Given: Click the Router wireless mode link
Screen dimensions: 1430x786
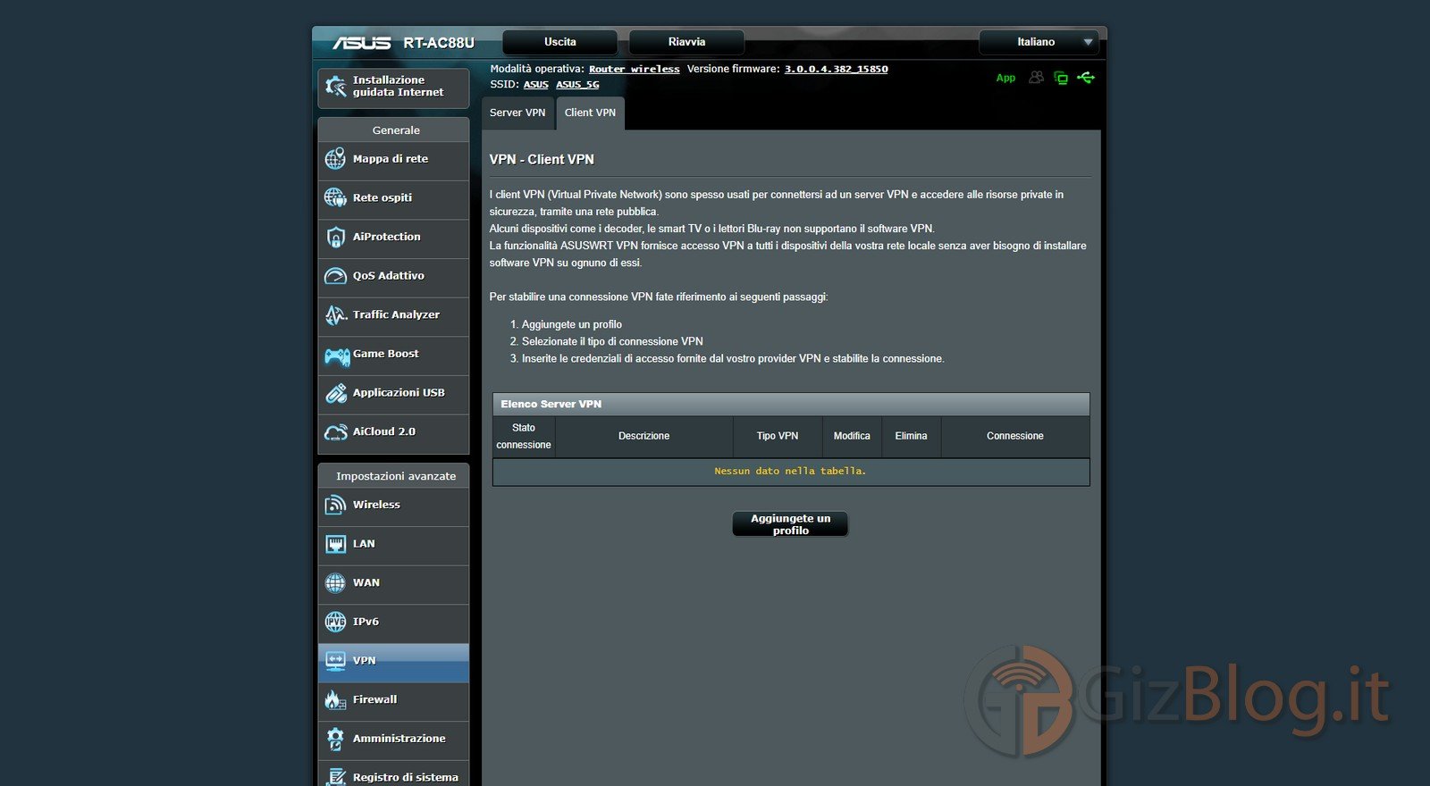Looking at the screenshot, I should [x=634, y=69].
